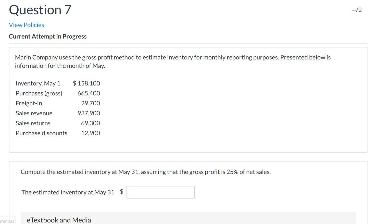Click the Sales revenue figure 937,900
379x224 pixels.
[x=89, y=113]
